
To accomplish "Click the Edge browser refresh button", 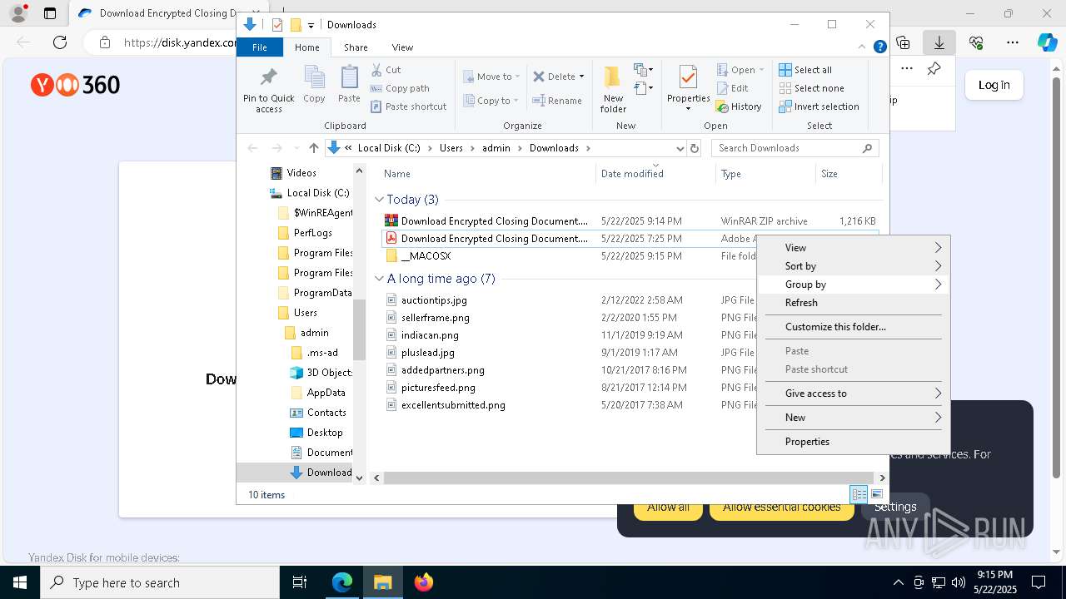I will tap(60, 42).
